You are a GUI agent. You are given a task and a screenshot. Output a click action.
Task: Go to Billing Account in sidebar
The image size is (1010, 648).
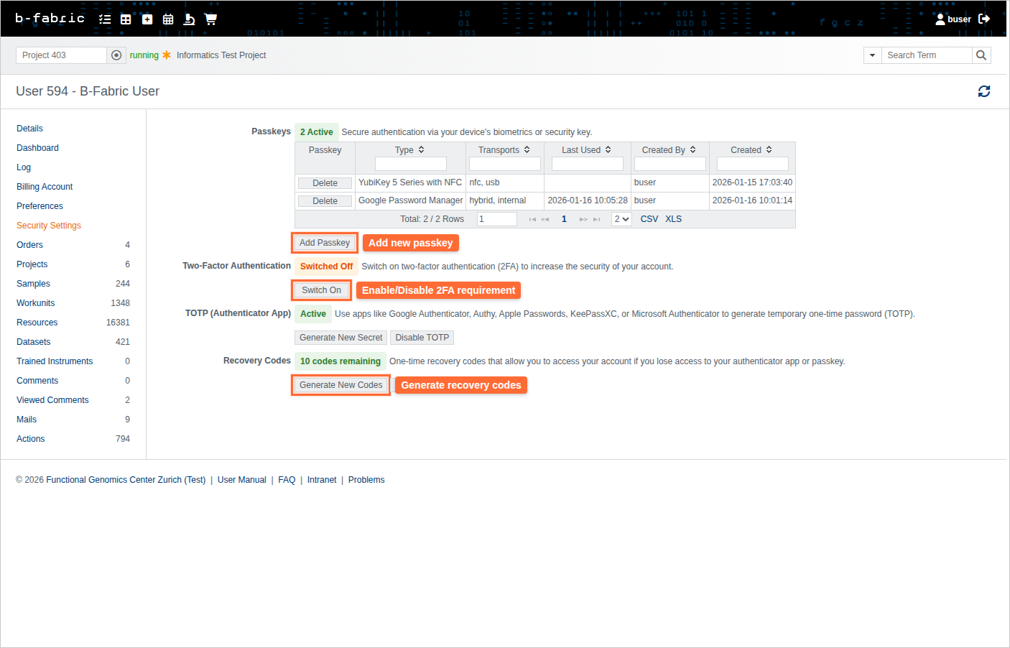click(x=45, y=187)
